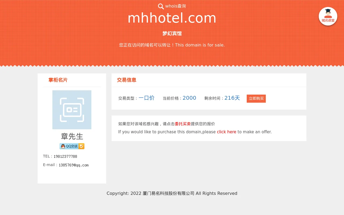Click the seller name 章先生
This screenshot has width=344, height=215.
pyautogui.click(x=72, y=137)
